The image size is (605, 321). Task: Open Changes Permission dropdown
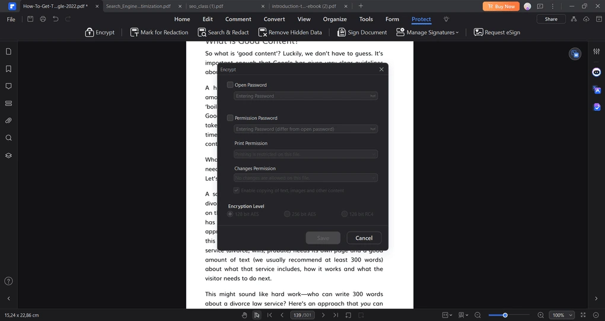305,178
